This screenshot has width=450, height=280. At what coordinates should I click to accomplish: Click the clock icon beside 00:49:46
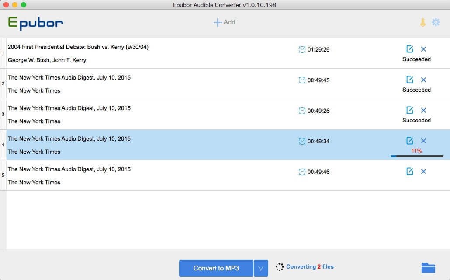point(302,172)
